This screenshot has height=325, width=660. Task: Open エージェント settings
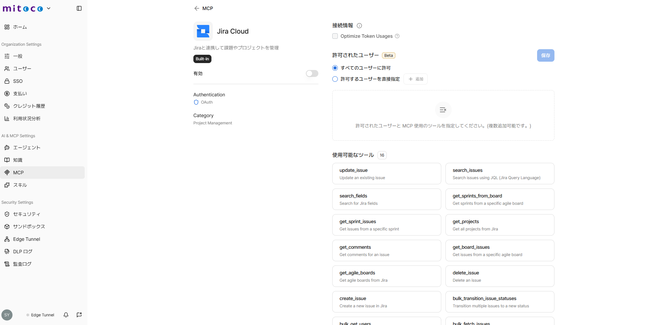click(42, 148)
